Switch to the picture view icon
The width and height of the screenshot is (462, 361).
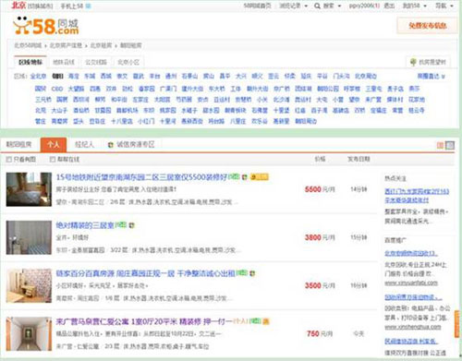coord(450,145)
